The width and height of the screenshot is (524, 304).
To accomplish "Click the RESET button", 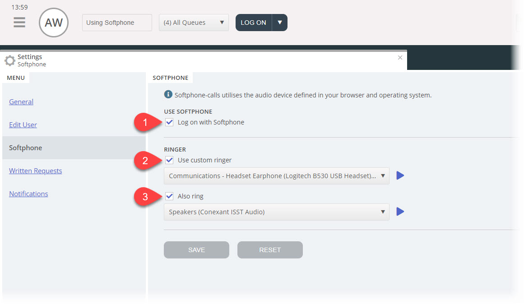I will [270, 250].
